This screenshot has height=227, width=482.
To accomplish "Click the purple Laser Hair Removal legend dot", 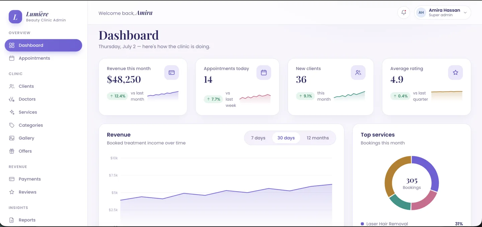I will pyautogui.click(x=362, y=224).
